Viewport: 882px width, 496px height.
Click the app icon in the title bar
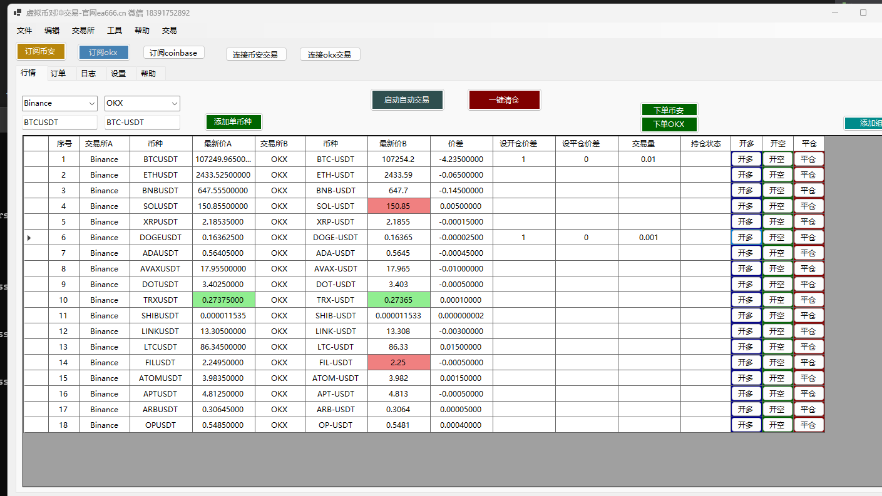tap(18, 13)
